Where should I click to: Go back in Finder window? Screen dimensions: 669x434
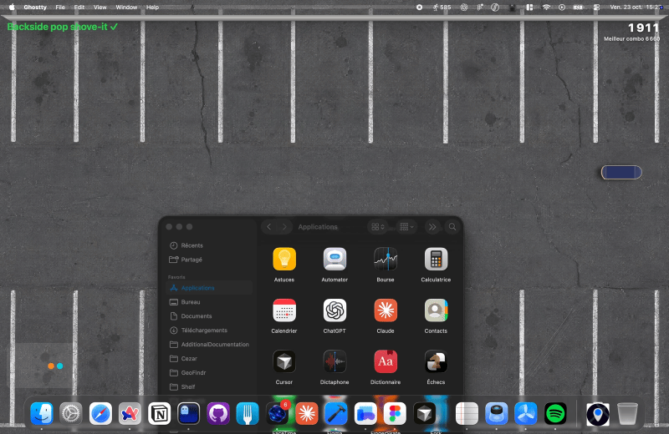coord(268,226)
